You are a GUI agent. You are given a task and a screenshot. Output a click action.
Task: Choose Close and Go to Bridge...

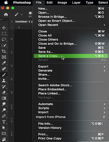[x=71, y=44]
